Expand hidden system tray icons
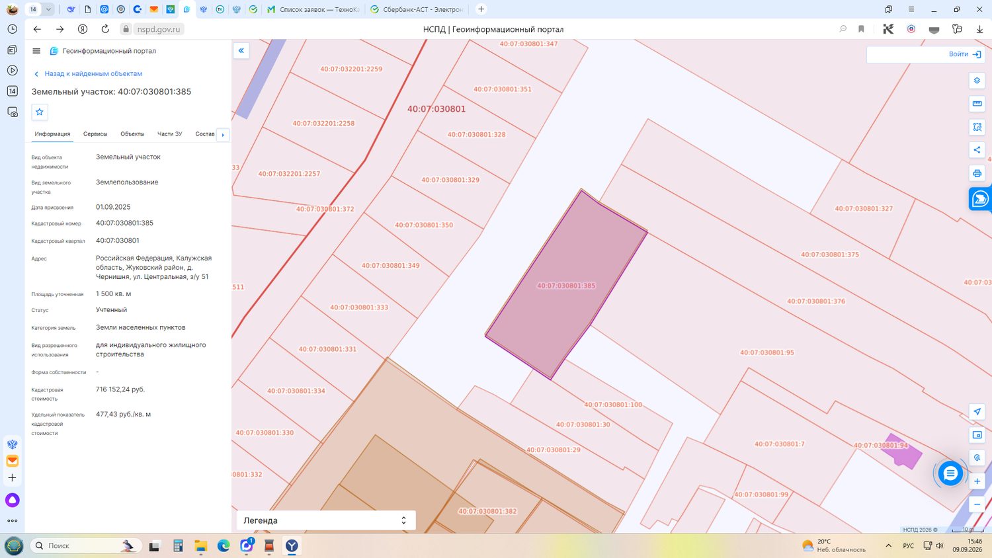 (x=888, y=545)
